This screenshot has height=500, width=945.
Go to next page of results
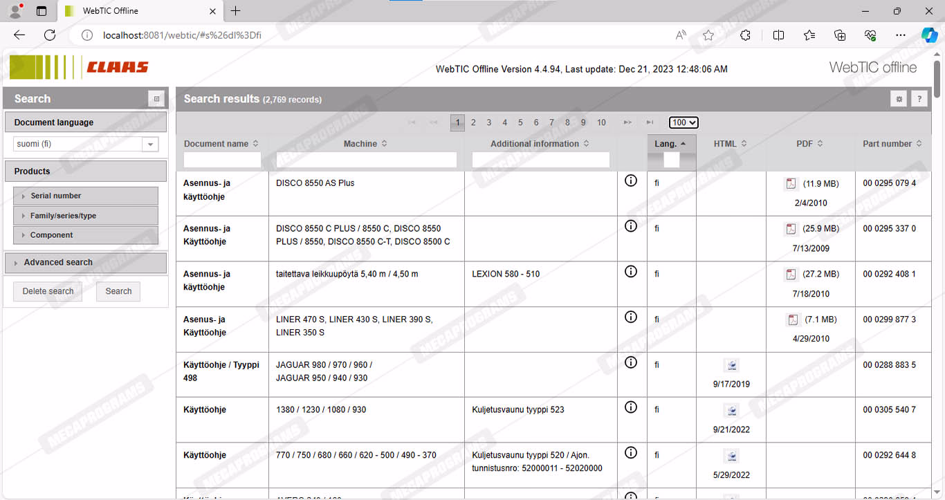[627, 122]
